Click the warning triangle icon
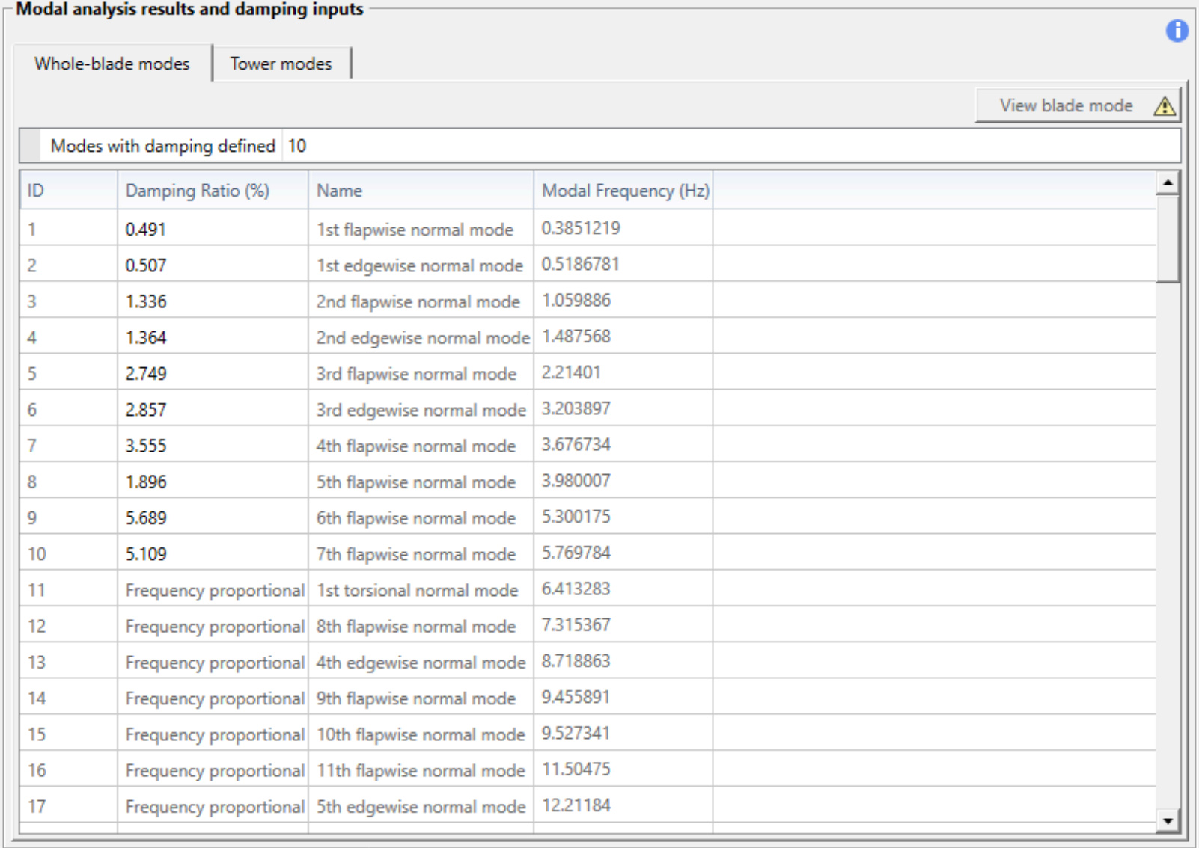Image resolution: width=1199 pixels, height=848 pixels. pos(1164,106)
